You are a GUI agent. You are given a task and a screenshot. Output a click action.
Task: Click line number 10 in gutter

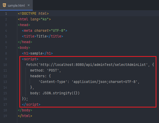point(5,65)
